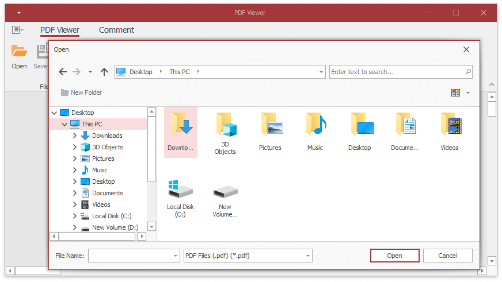Go forward using the right arrow
Screen dimensions: 502x282
point(76,72)
